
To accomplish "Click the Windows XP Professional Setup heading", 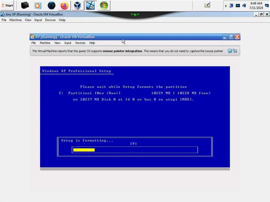I will [77, 71].
